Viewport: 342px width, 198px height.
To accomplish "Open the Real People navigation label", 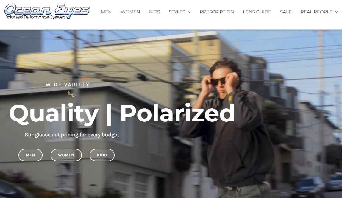I will tap(316, 12).
